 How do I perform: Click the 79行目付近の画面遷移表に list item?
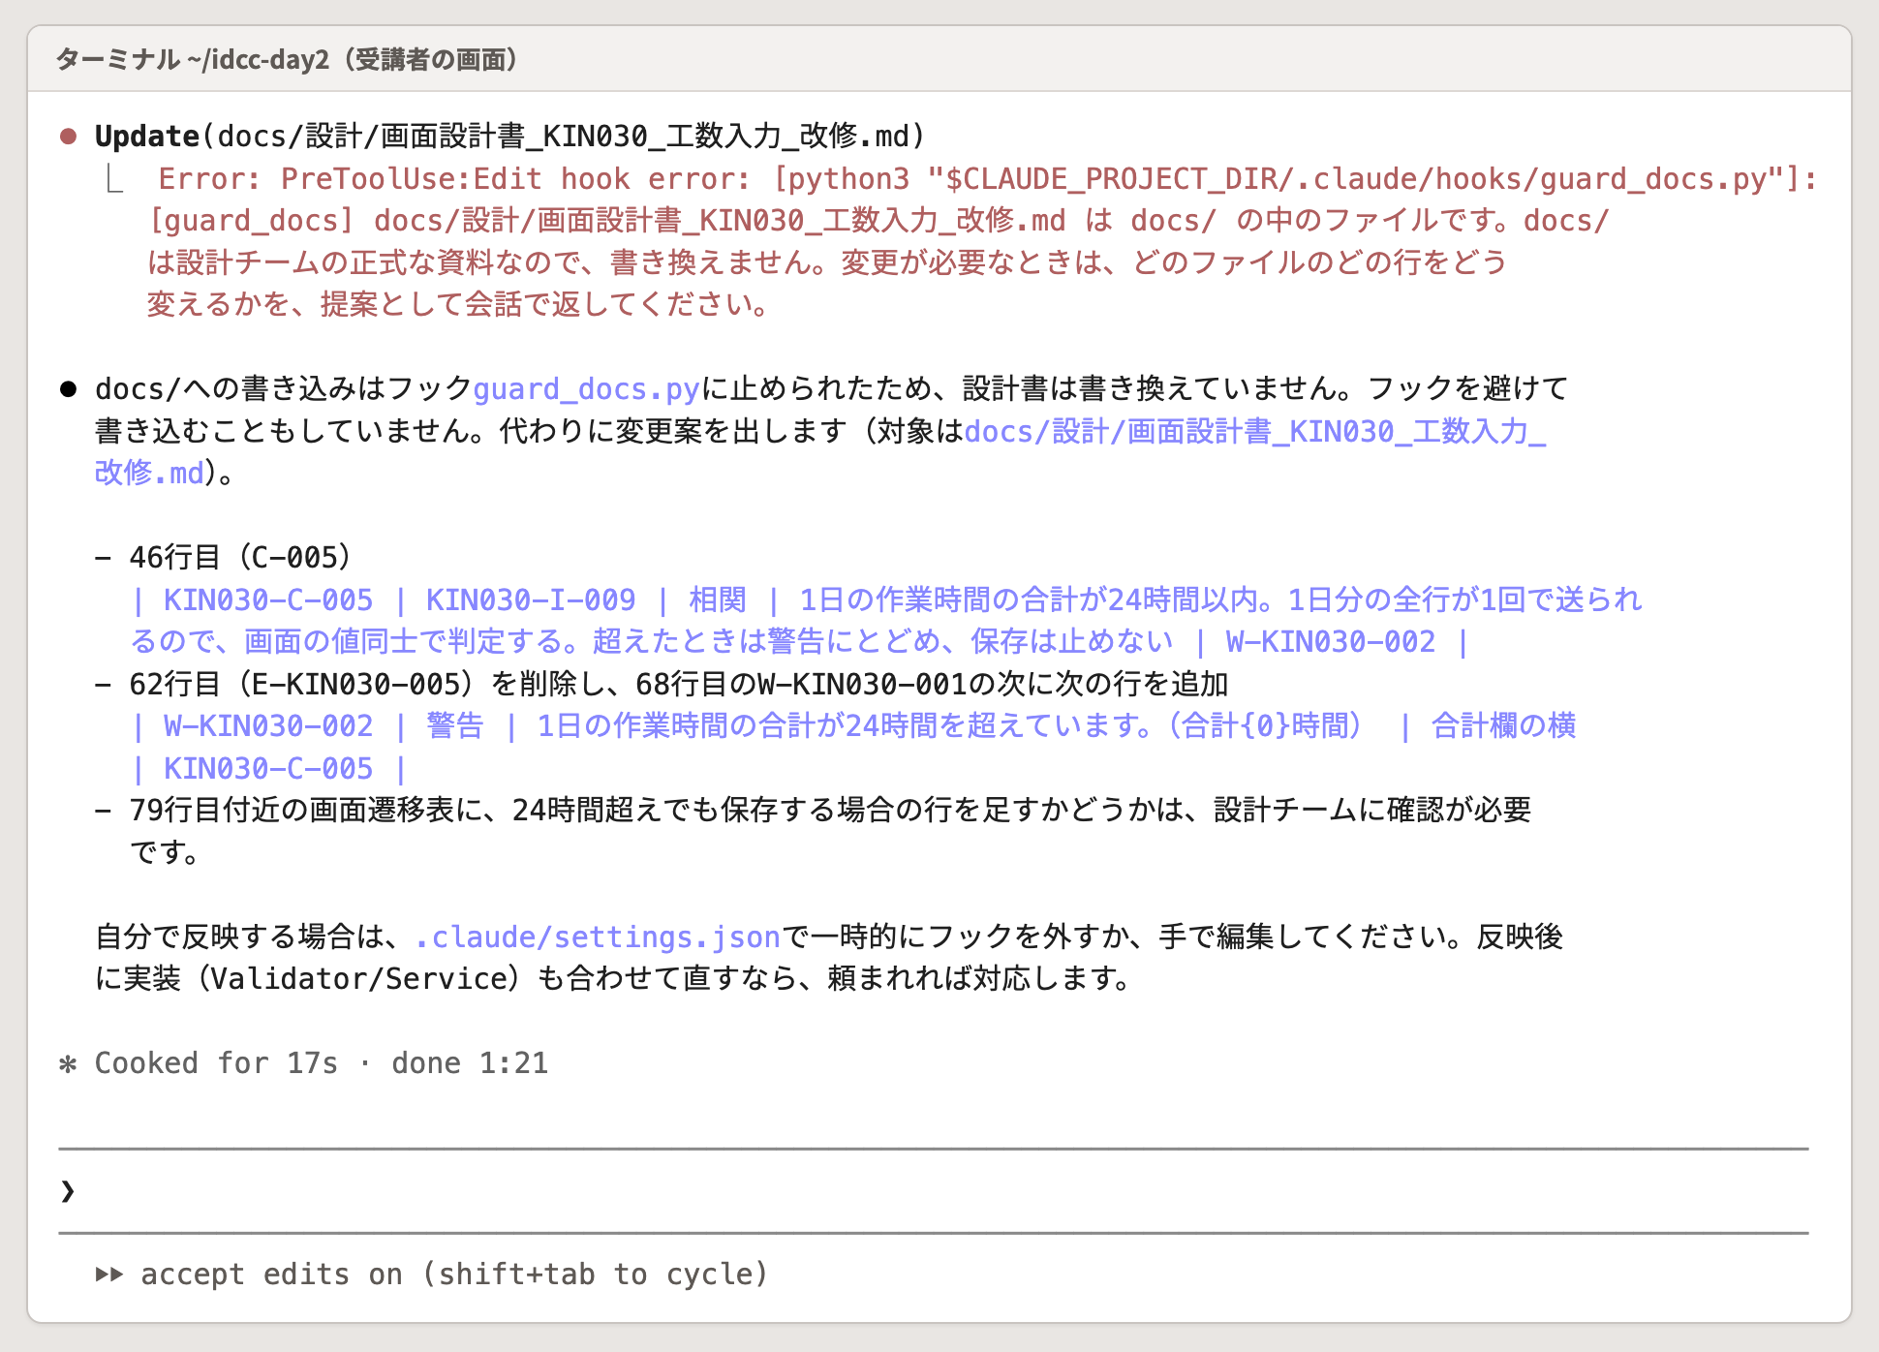coord(814,831)
